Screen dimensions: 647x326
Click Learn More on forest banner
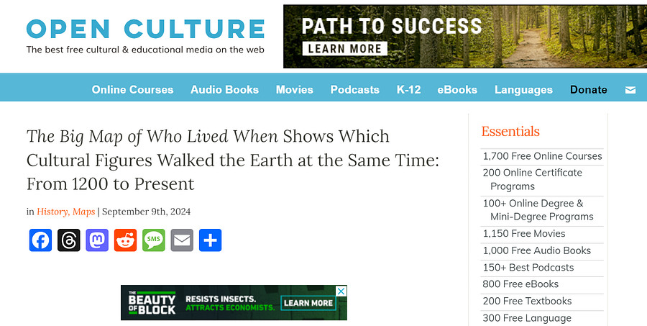[x=345, y=49]
